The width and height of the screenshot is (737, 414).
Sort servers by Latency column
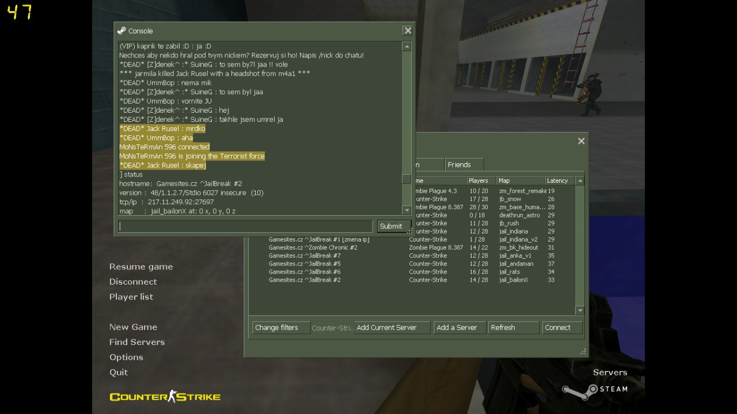click(x=560, y=181)
